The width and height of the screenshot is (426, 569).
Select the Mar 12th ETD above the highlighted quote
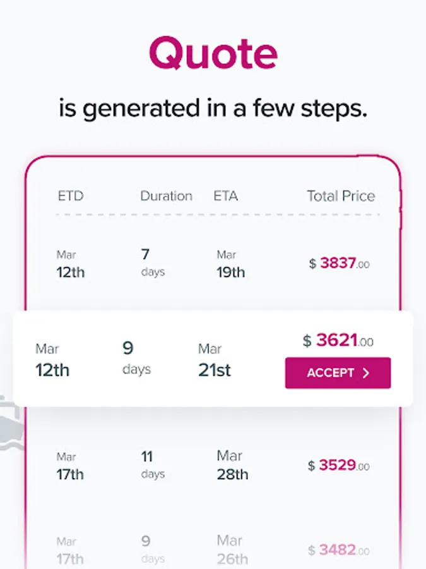tap(70, 264)
